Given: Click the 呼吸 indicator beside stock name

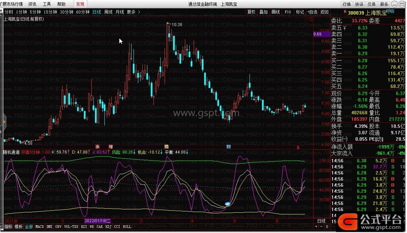Looking at the screenshot, I should tap(391, 11).
